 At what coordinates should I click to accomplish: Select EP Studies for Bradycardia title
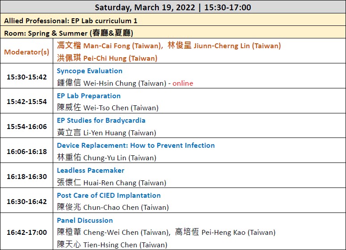[x=101, y=121]
